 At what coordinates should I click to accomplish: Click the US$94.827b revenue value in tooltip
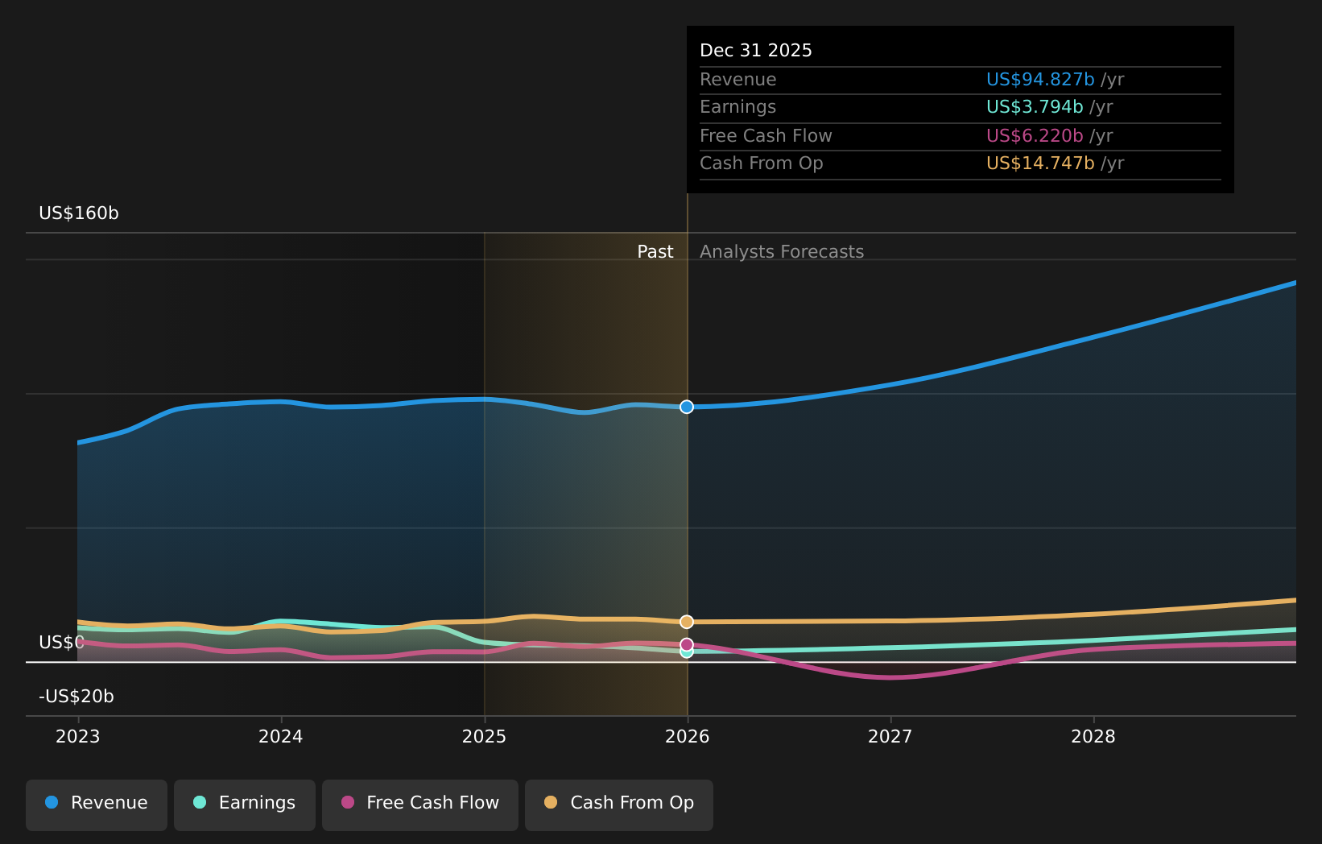point(1039,79)
